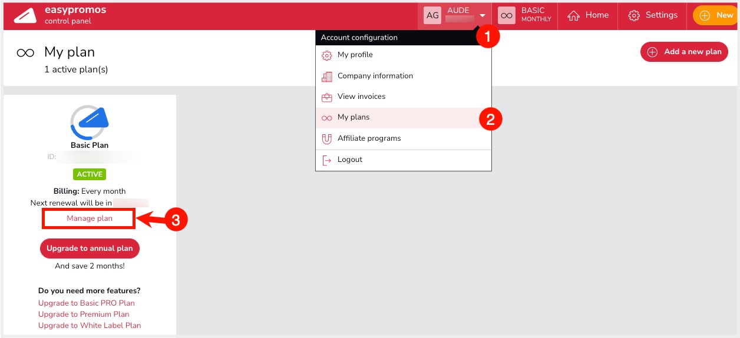
Task: Click the My plans infinity icon
Action: (326, 118)
